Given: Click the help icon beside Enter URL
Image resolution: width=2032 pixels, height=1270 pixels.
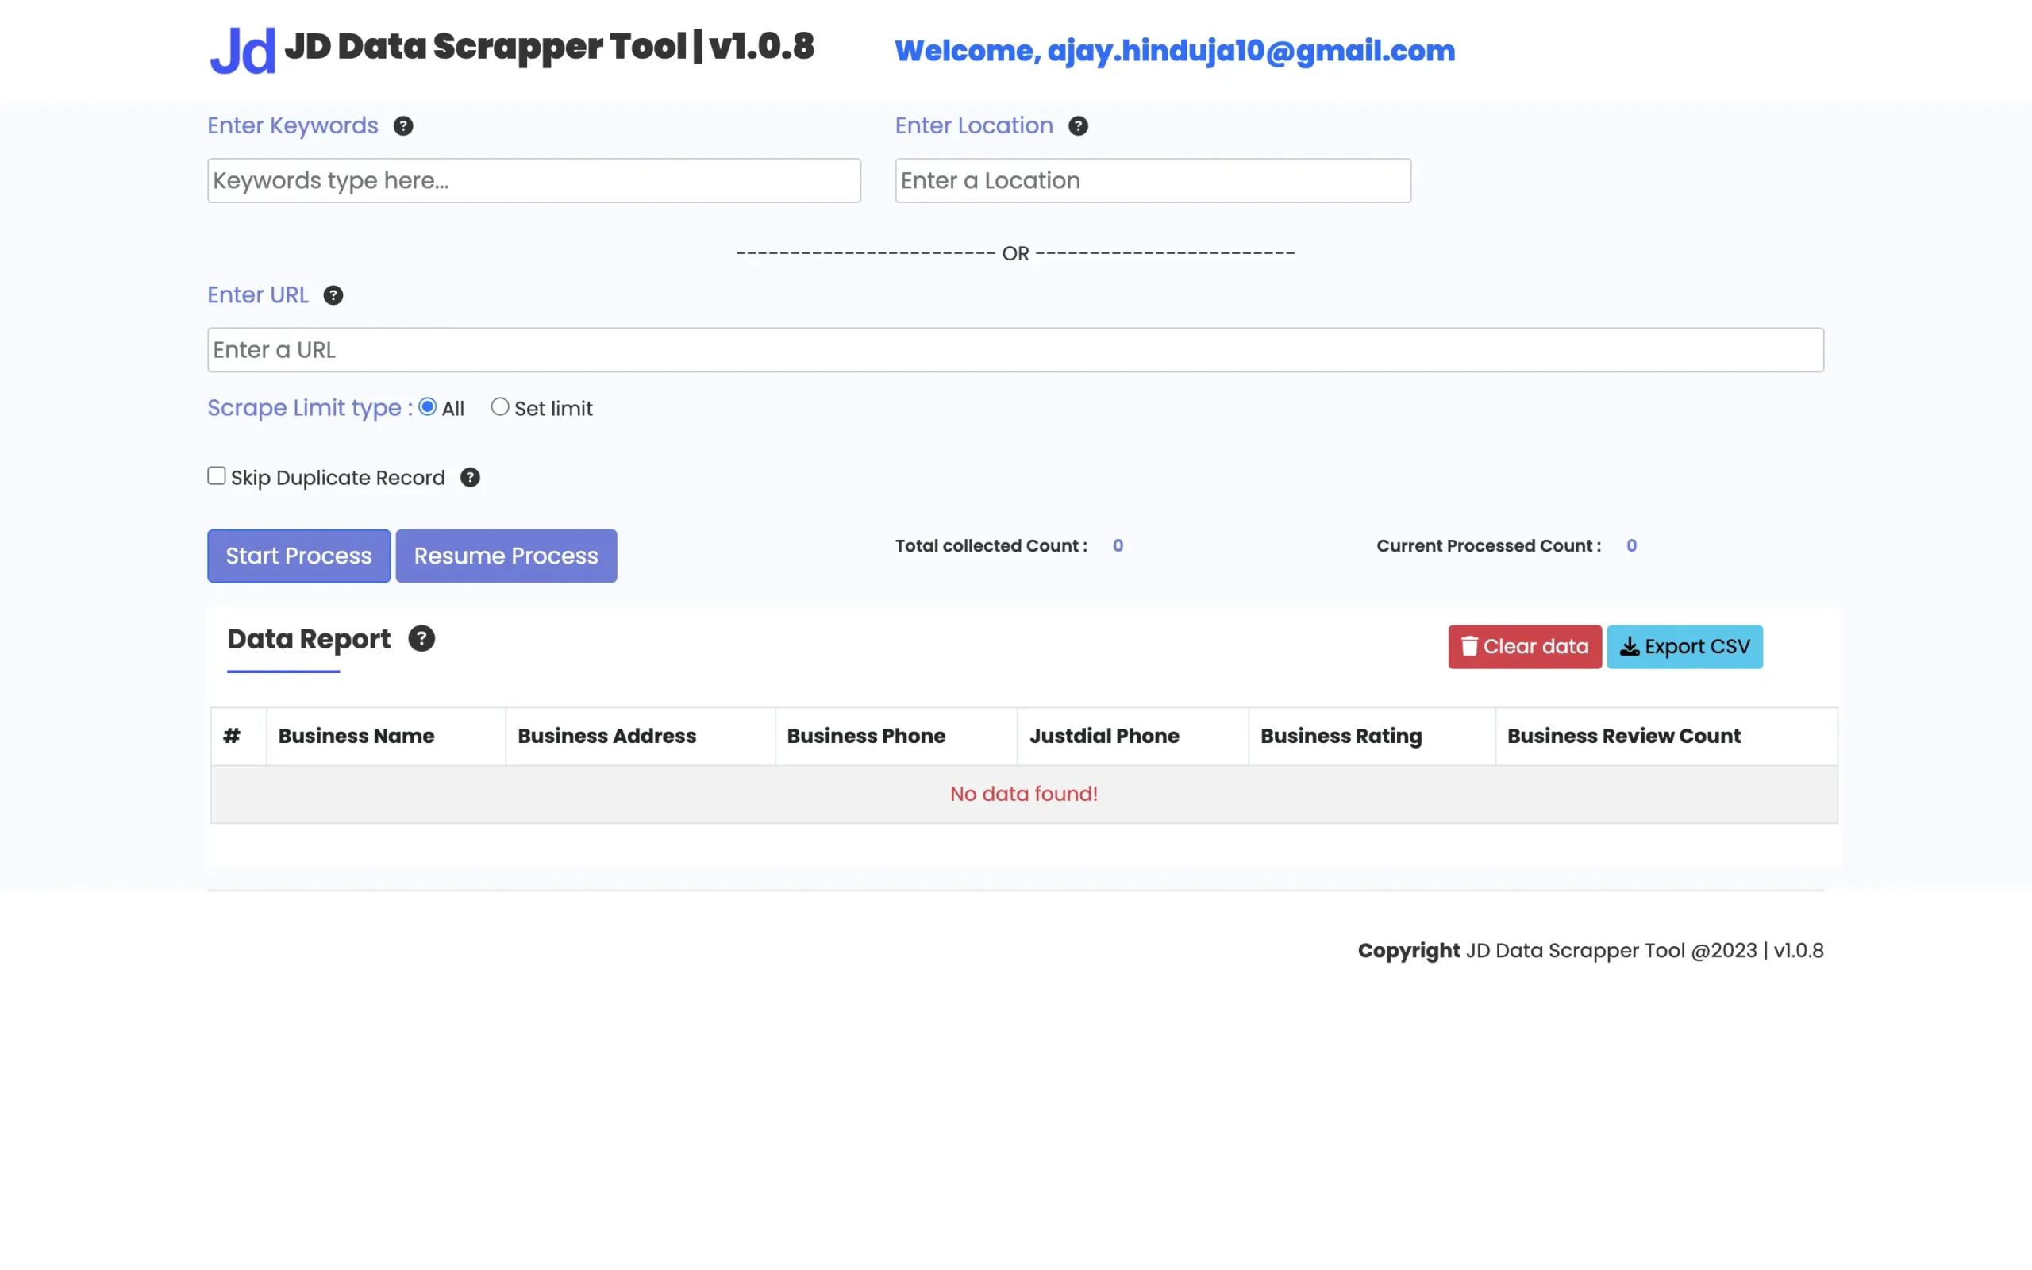Looking at the screenshot, I should pyautogui.click(x=333, y=295).
